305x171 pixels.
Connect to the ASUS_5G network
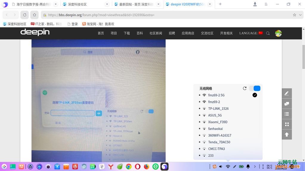coord(227,115)
